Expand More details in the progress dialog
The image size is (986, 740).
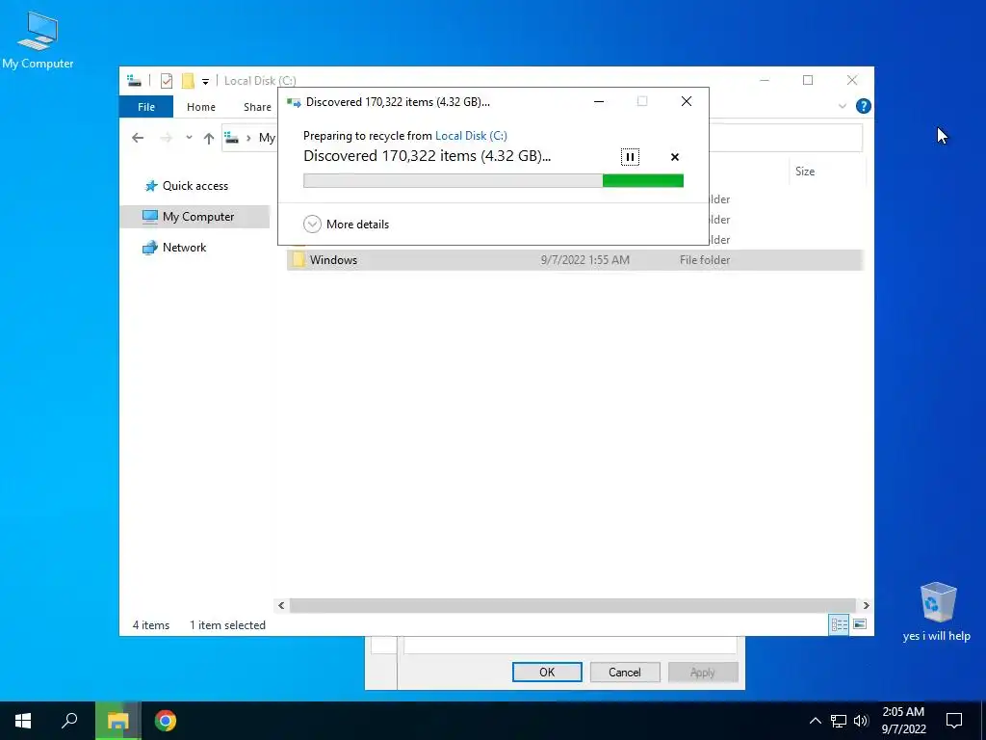point(346,224)
